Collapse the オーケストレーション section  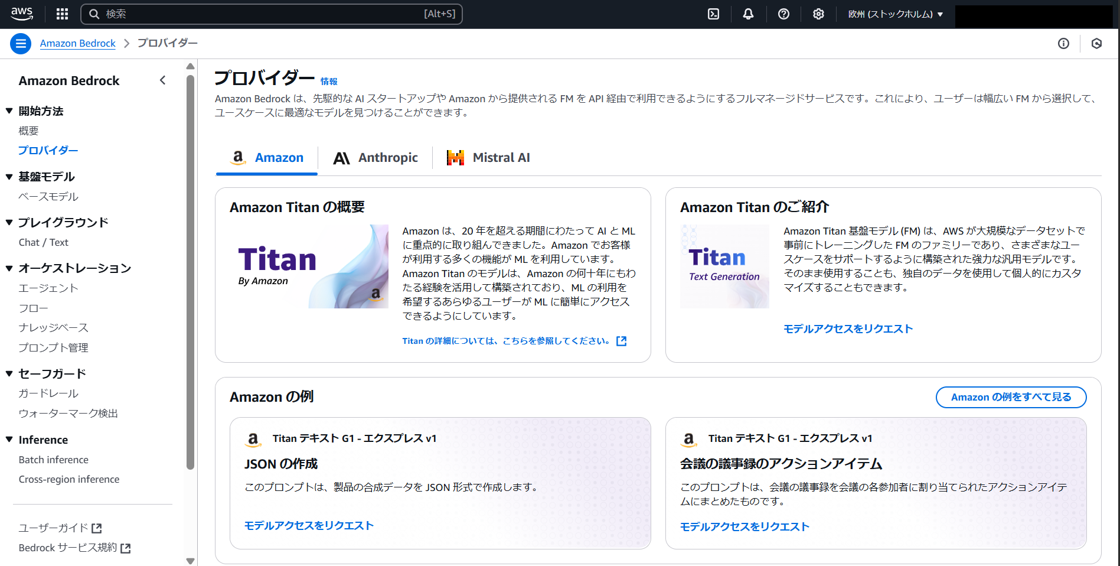click(9, 268)
